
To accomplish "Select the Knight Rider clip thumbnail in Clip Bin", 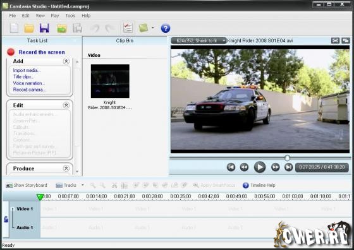I will pos(110,81).
